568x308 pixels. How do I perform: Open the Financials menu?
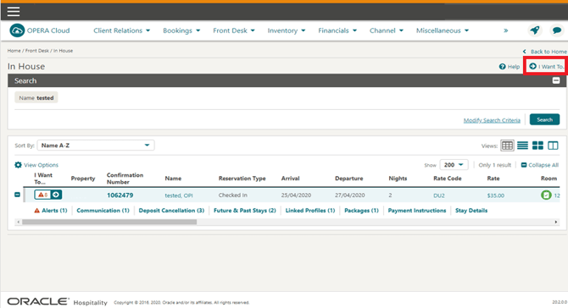click(x=337, y=30)
